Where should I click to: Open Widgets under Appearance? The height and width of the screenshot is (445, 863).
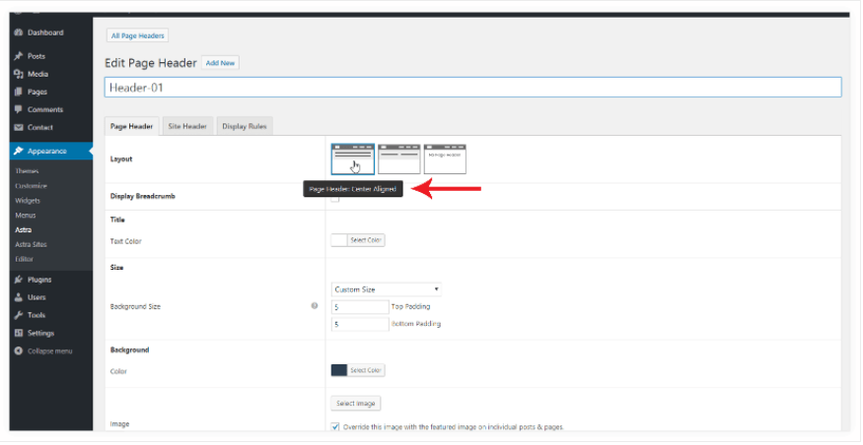pos(28,201)
